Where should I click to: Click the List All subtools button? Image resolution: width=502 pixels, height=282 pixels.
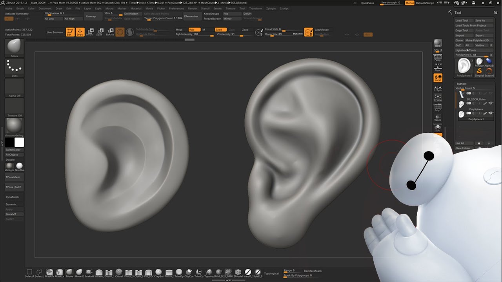pos(464,143)
